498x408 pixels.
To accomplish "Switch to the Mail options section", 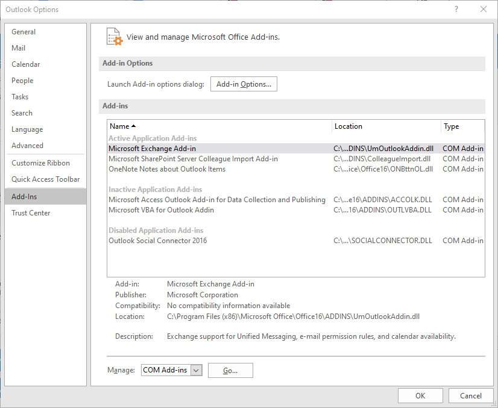I will [18, 48].
